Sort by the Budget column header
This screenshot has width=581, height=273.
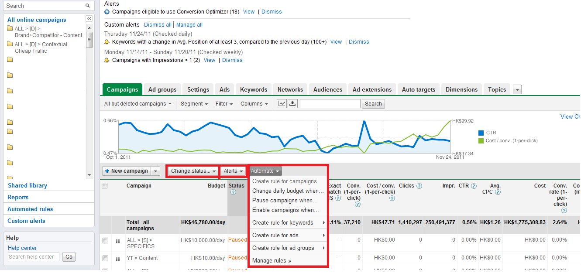coord(217,186)
